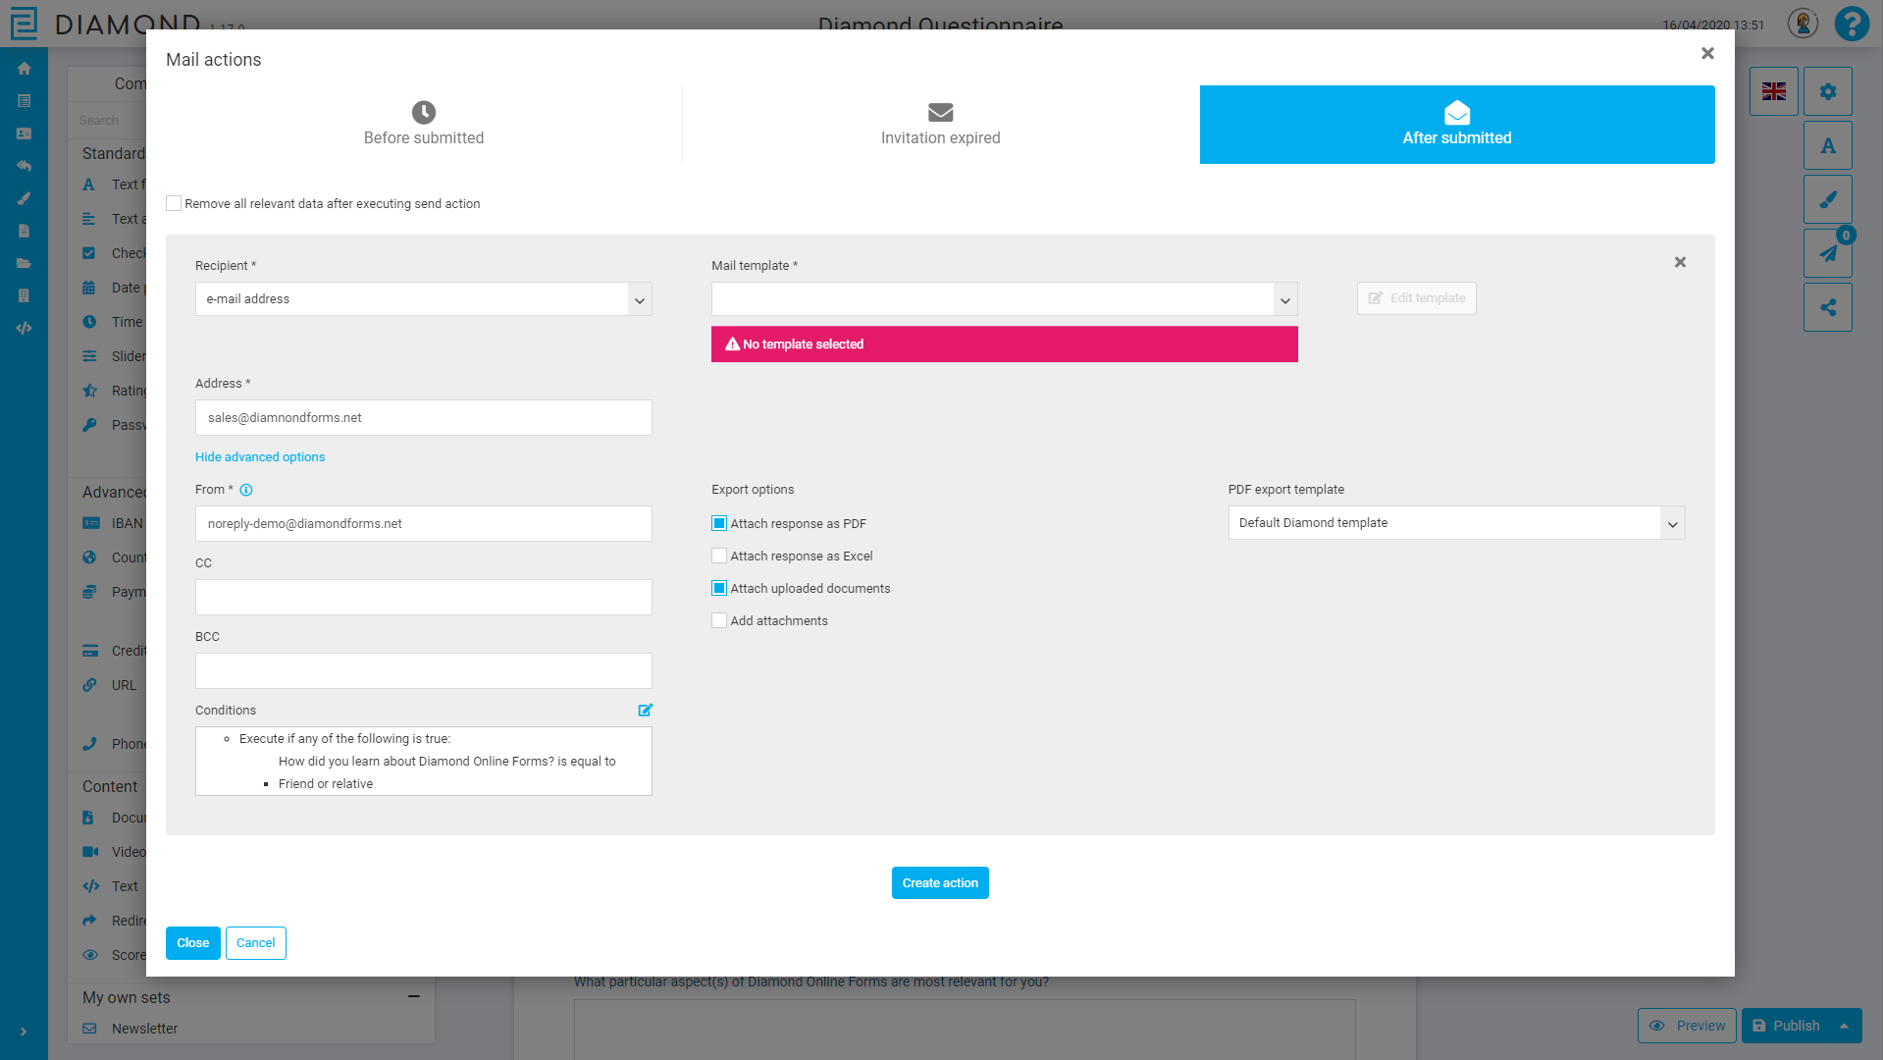
Task: Switch language using the British flag icon
Action: pos(1773,91)
